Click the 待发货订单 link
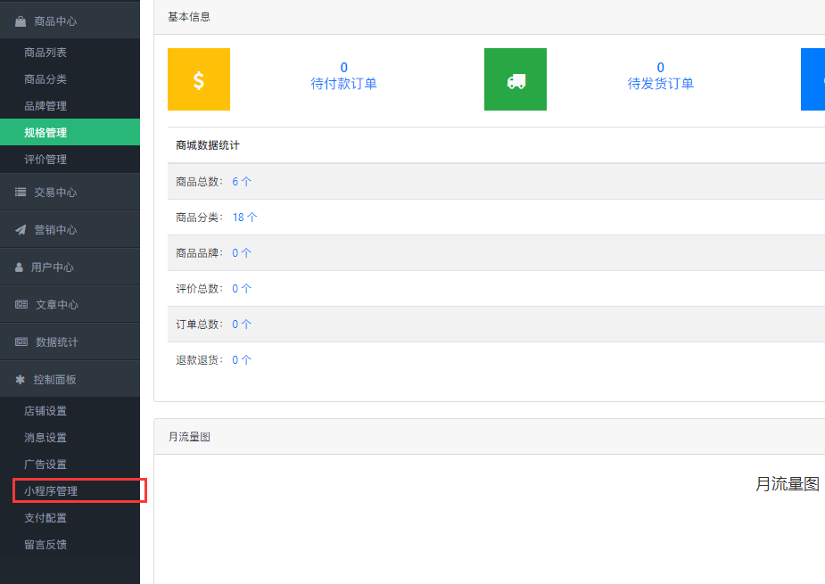Screen dimensions: 825x584 click(x=661, y=84)
